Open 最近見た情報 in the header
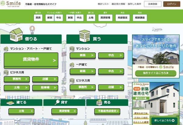The width and height of the screenshot is (183, 125). coord(118,4)
